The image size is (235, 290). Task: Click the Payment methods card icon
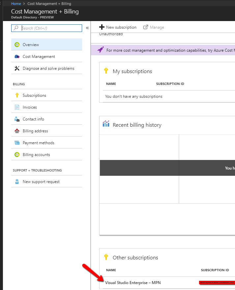17,143
